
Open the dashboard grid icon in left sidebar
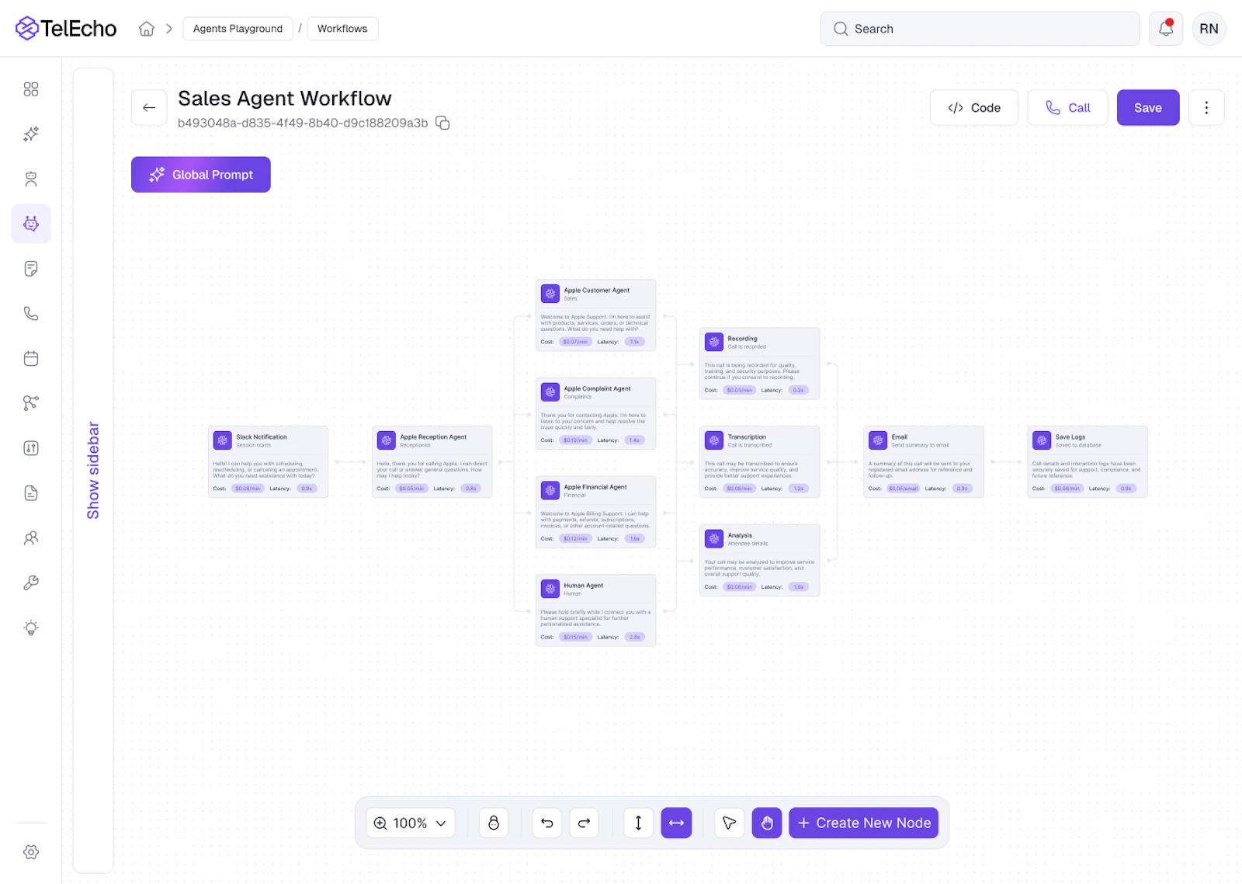31,89
